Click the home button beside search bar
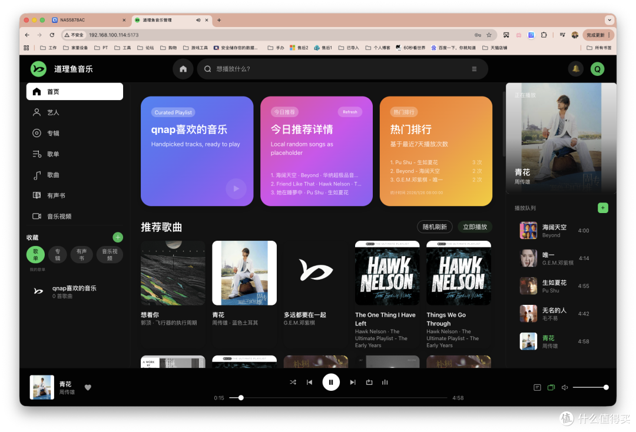Image resolution: width=636 pixels, height=432 pixels. [183, 69]
